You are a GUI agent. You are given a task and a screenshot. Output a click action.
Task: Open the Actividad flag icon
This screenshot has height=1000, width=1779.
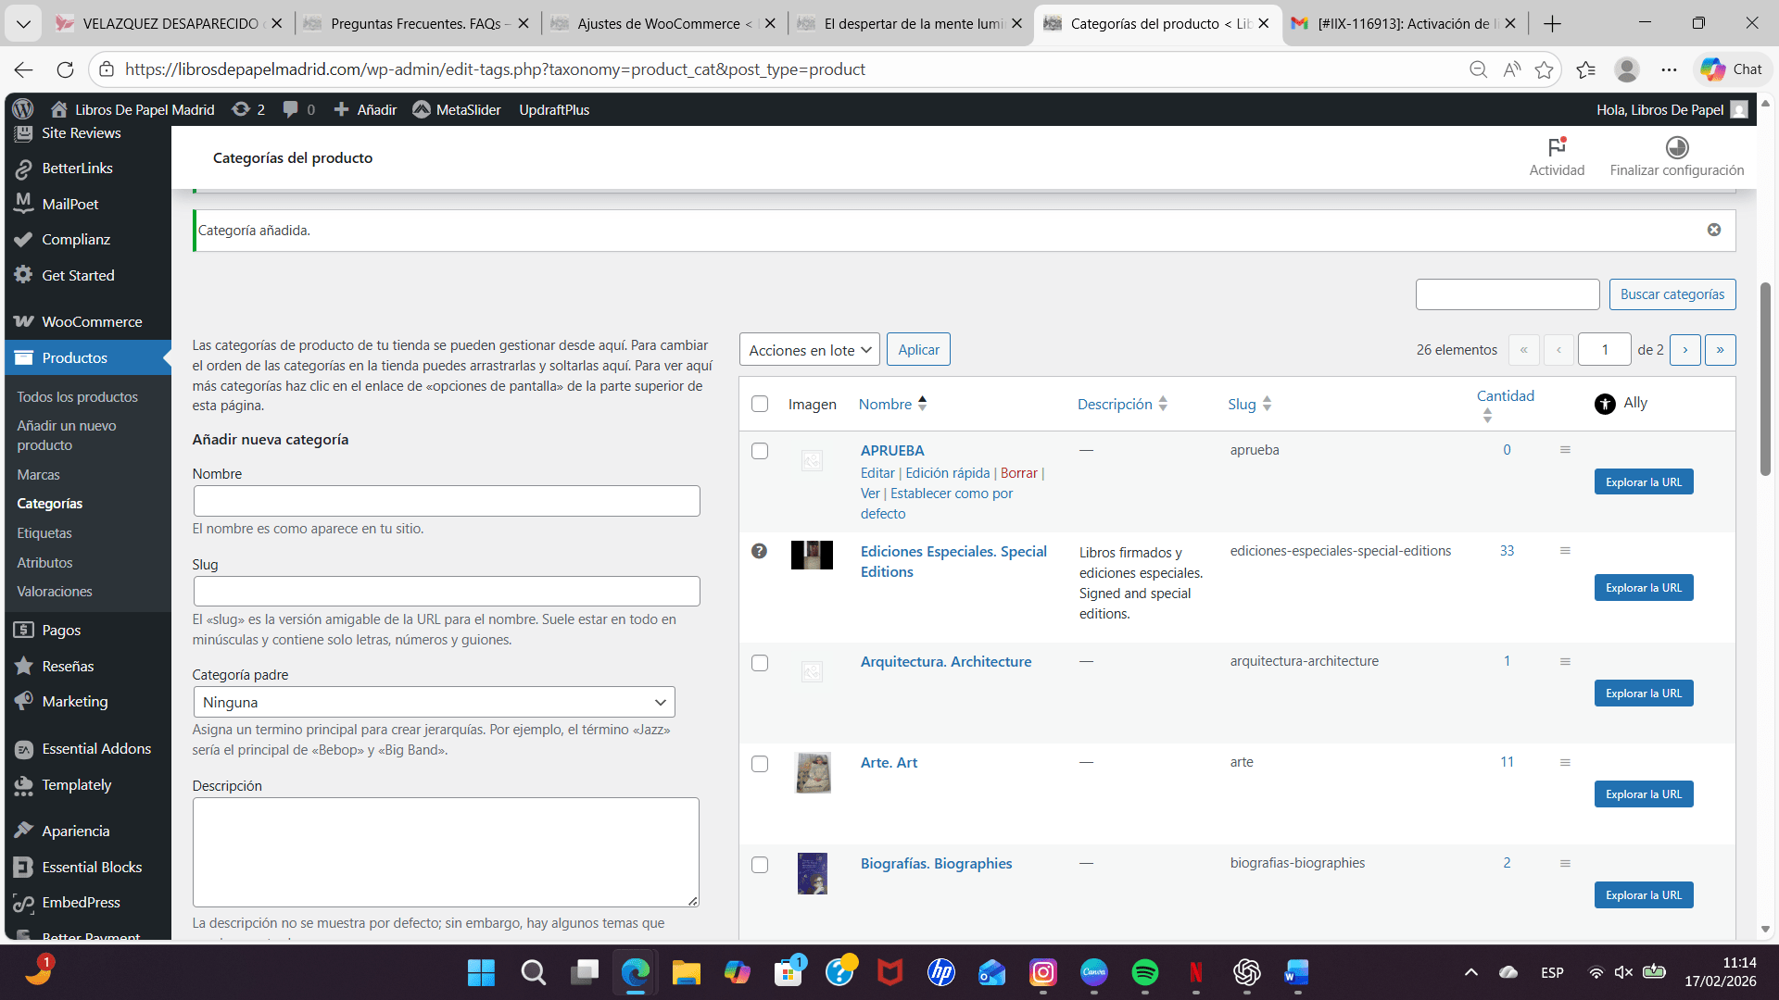1557,147
